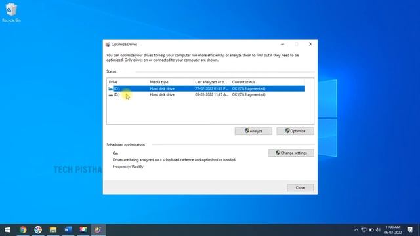The image size is (420, 236).
Task: Sort by Last analyzed column header
Action: click(x=211, y=82)
